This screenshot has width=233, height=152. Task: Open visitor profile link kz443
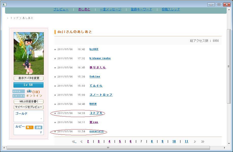coord(94,49)
